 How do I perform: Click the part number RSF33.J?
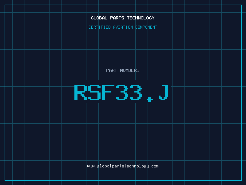coord(121,93)
